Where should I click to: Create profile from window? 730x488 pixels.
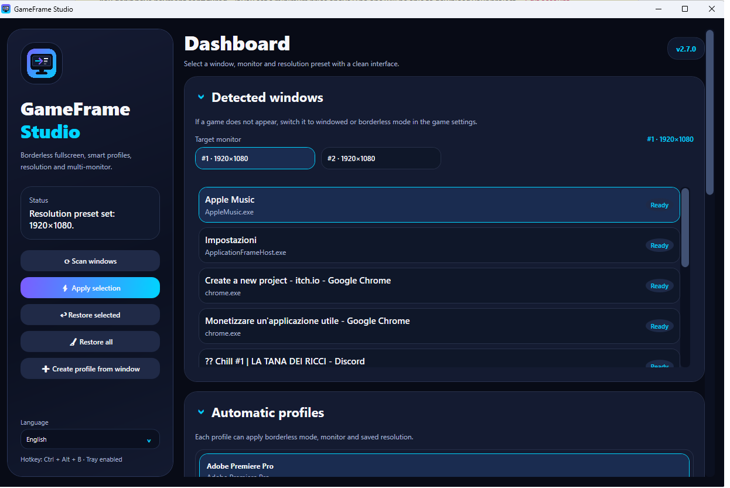[90, 368]
